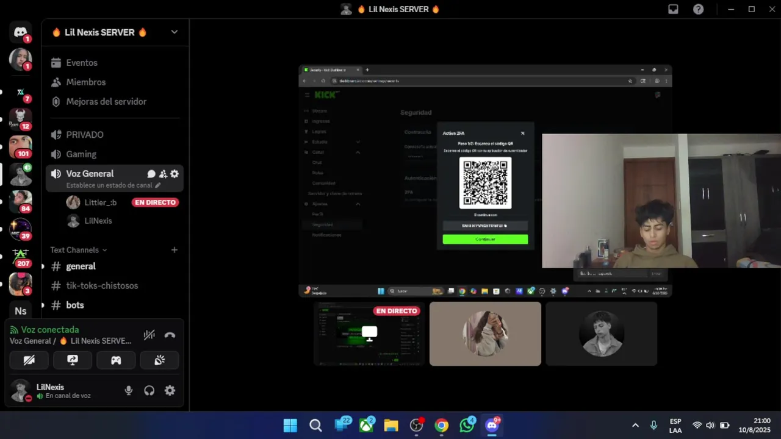This screenshot has height=439, width=781.
Task: Open the server with badge 84
Action: [20, 201]
